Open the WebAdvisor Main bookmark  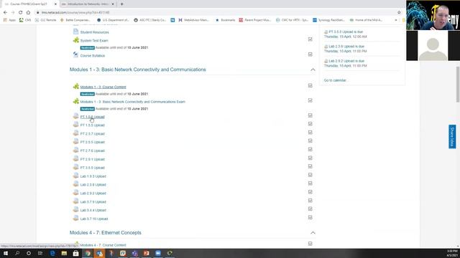click(x=193, y=20)
